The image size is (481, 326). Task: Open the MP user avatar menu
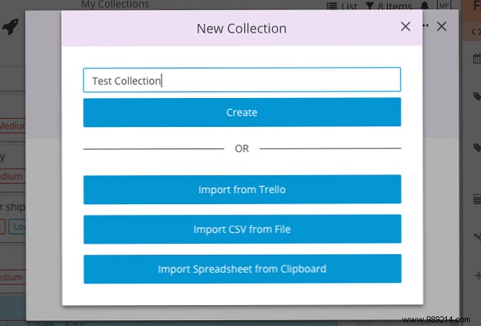[444, 5]
